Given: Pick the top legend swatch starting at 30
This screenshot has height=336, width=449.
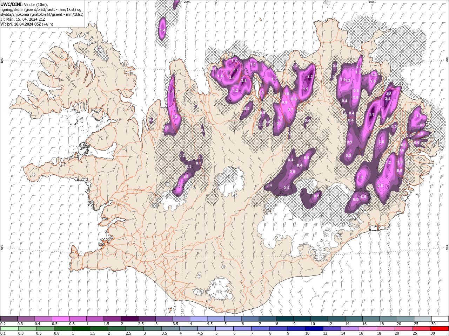Looking at the screenshot, I should coord(440,319).
